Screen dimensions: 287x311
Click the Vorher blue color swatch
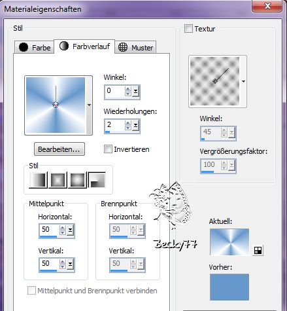[x=229, y=287]
